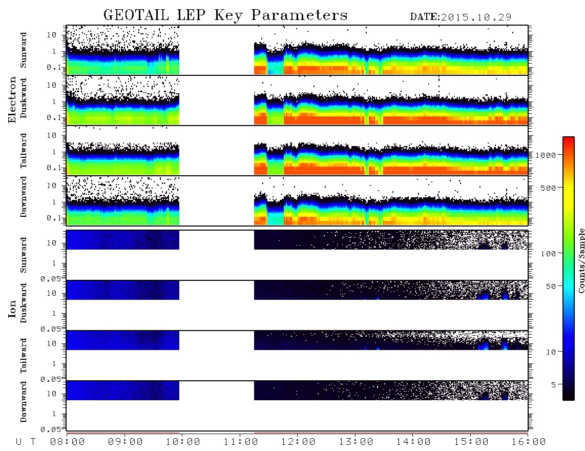Click the "100" color bar tick label

549,254
